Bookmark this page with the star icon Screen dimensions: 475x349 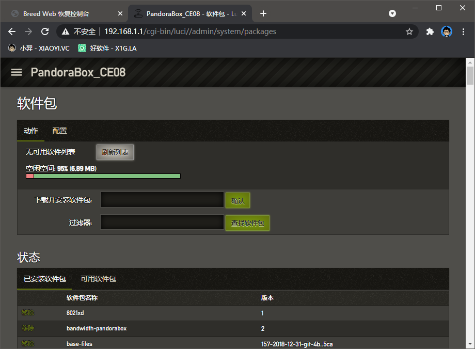pos(409,31)
